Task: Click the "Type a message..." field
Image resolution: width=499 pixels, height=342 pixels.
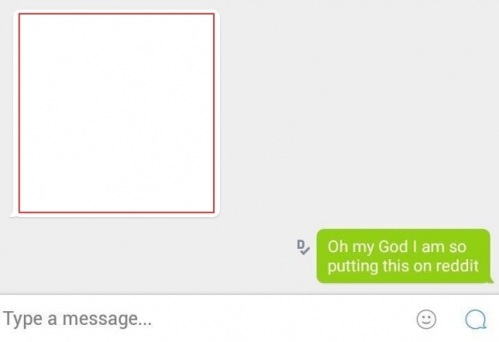Action: click(204, 319)
